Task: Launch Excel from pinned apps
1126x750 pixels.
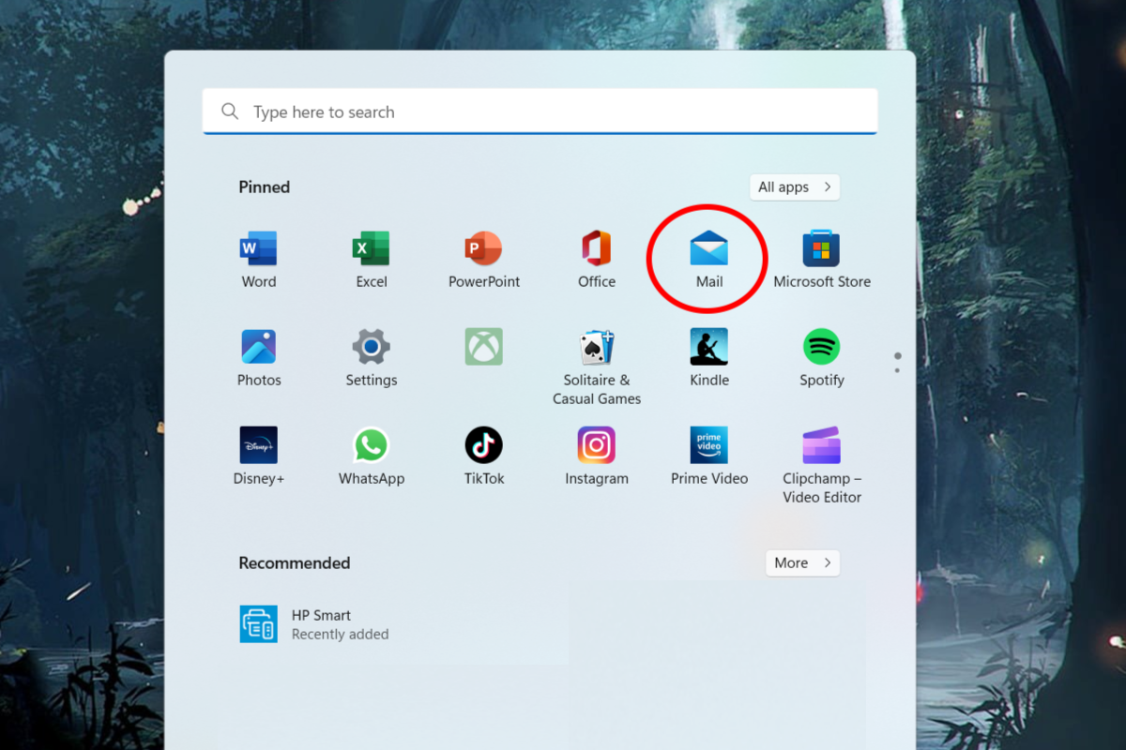Action: 371,261
